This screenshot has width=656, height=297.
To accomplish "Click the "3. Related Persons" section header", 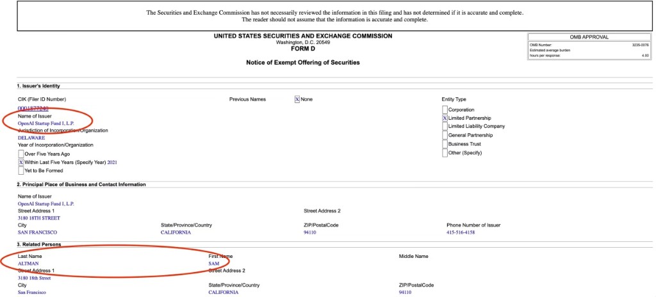I will click(39, 245).
